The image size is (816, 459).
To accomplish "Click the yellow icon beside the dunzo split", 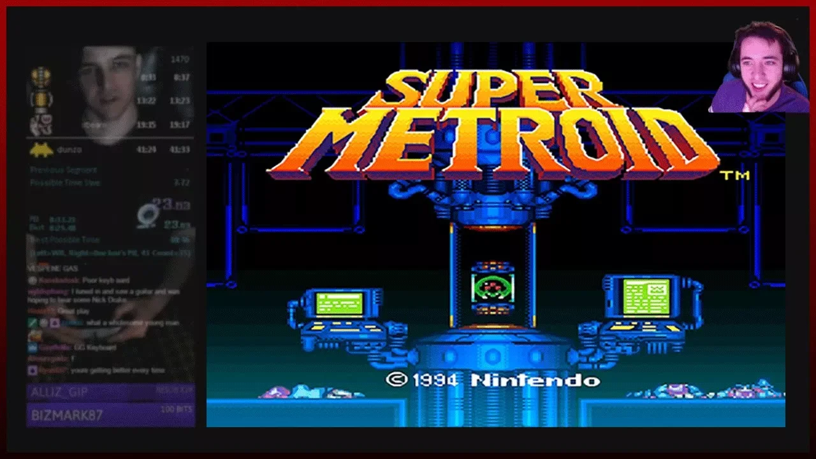I will click(41, 150).
